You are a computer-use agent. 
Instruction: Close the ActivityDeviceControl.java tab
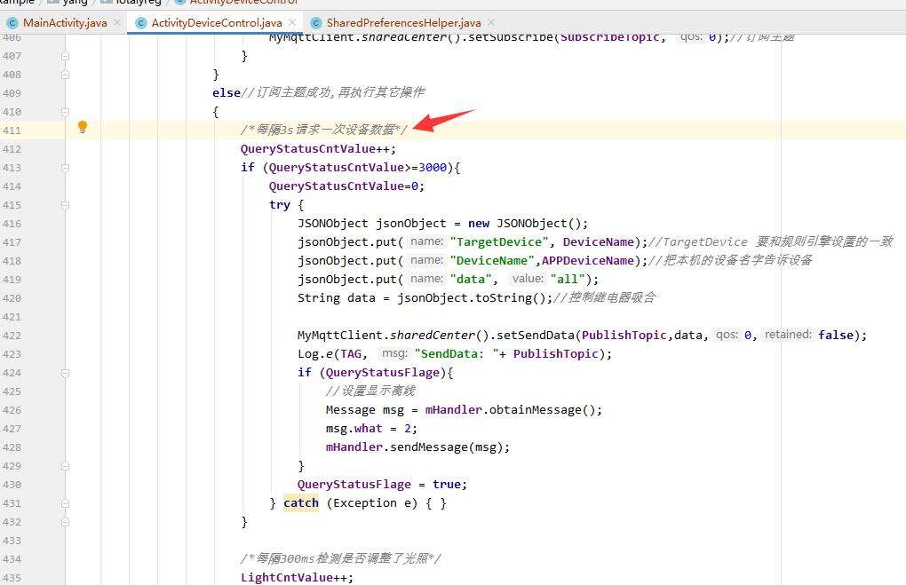(x=291, y=22)
